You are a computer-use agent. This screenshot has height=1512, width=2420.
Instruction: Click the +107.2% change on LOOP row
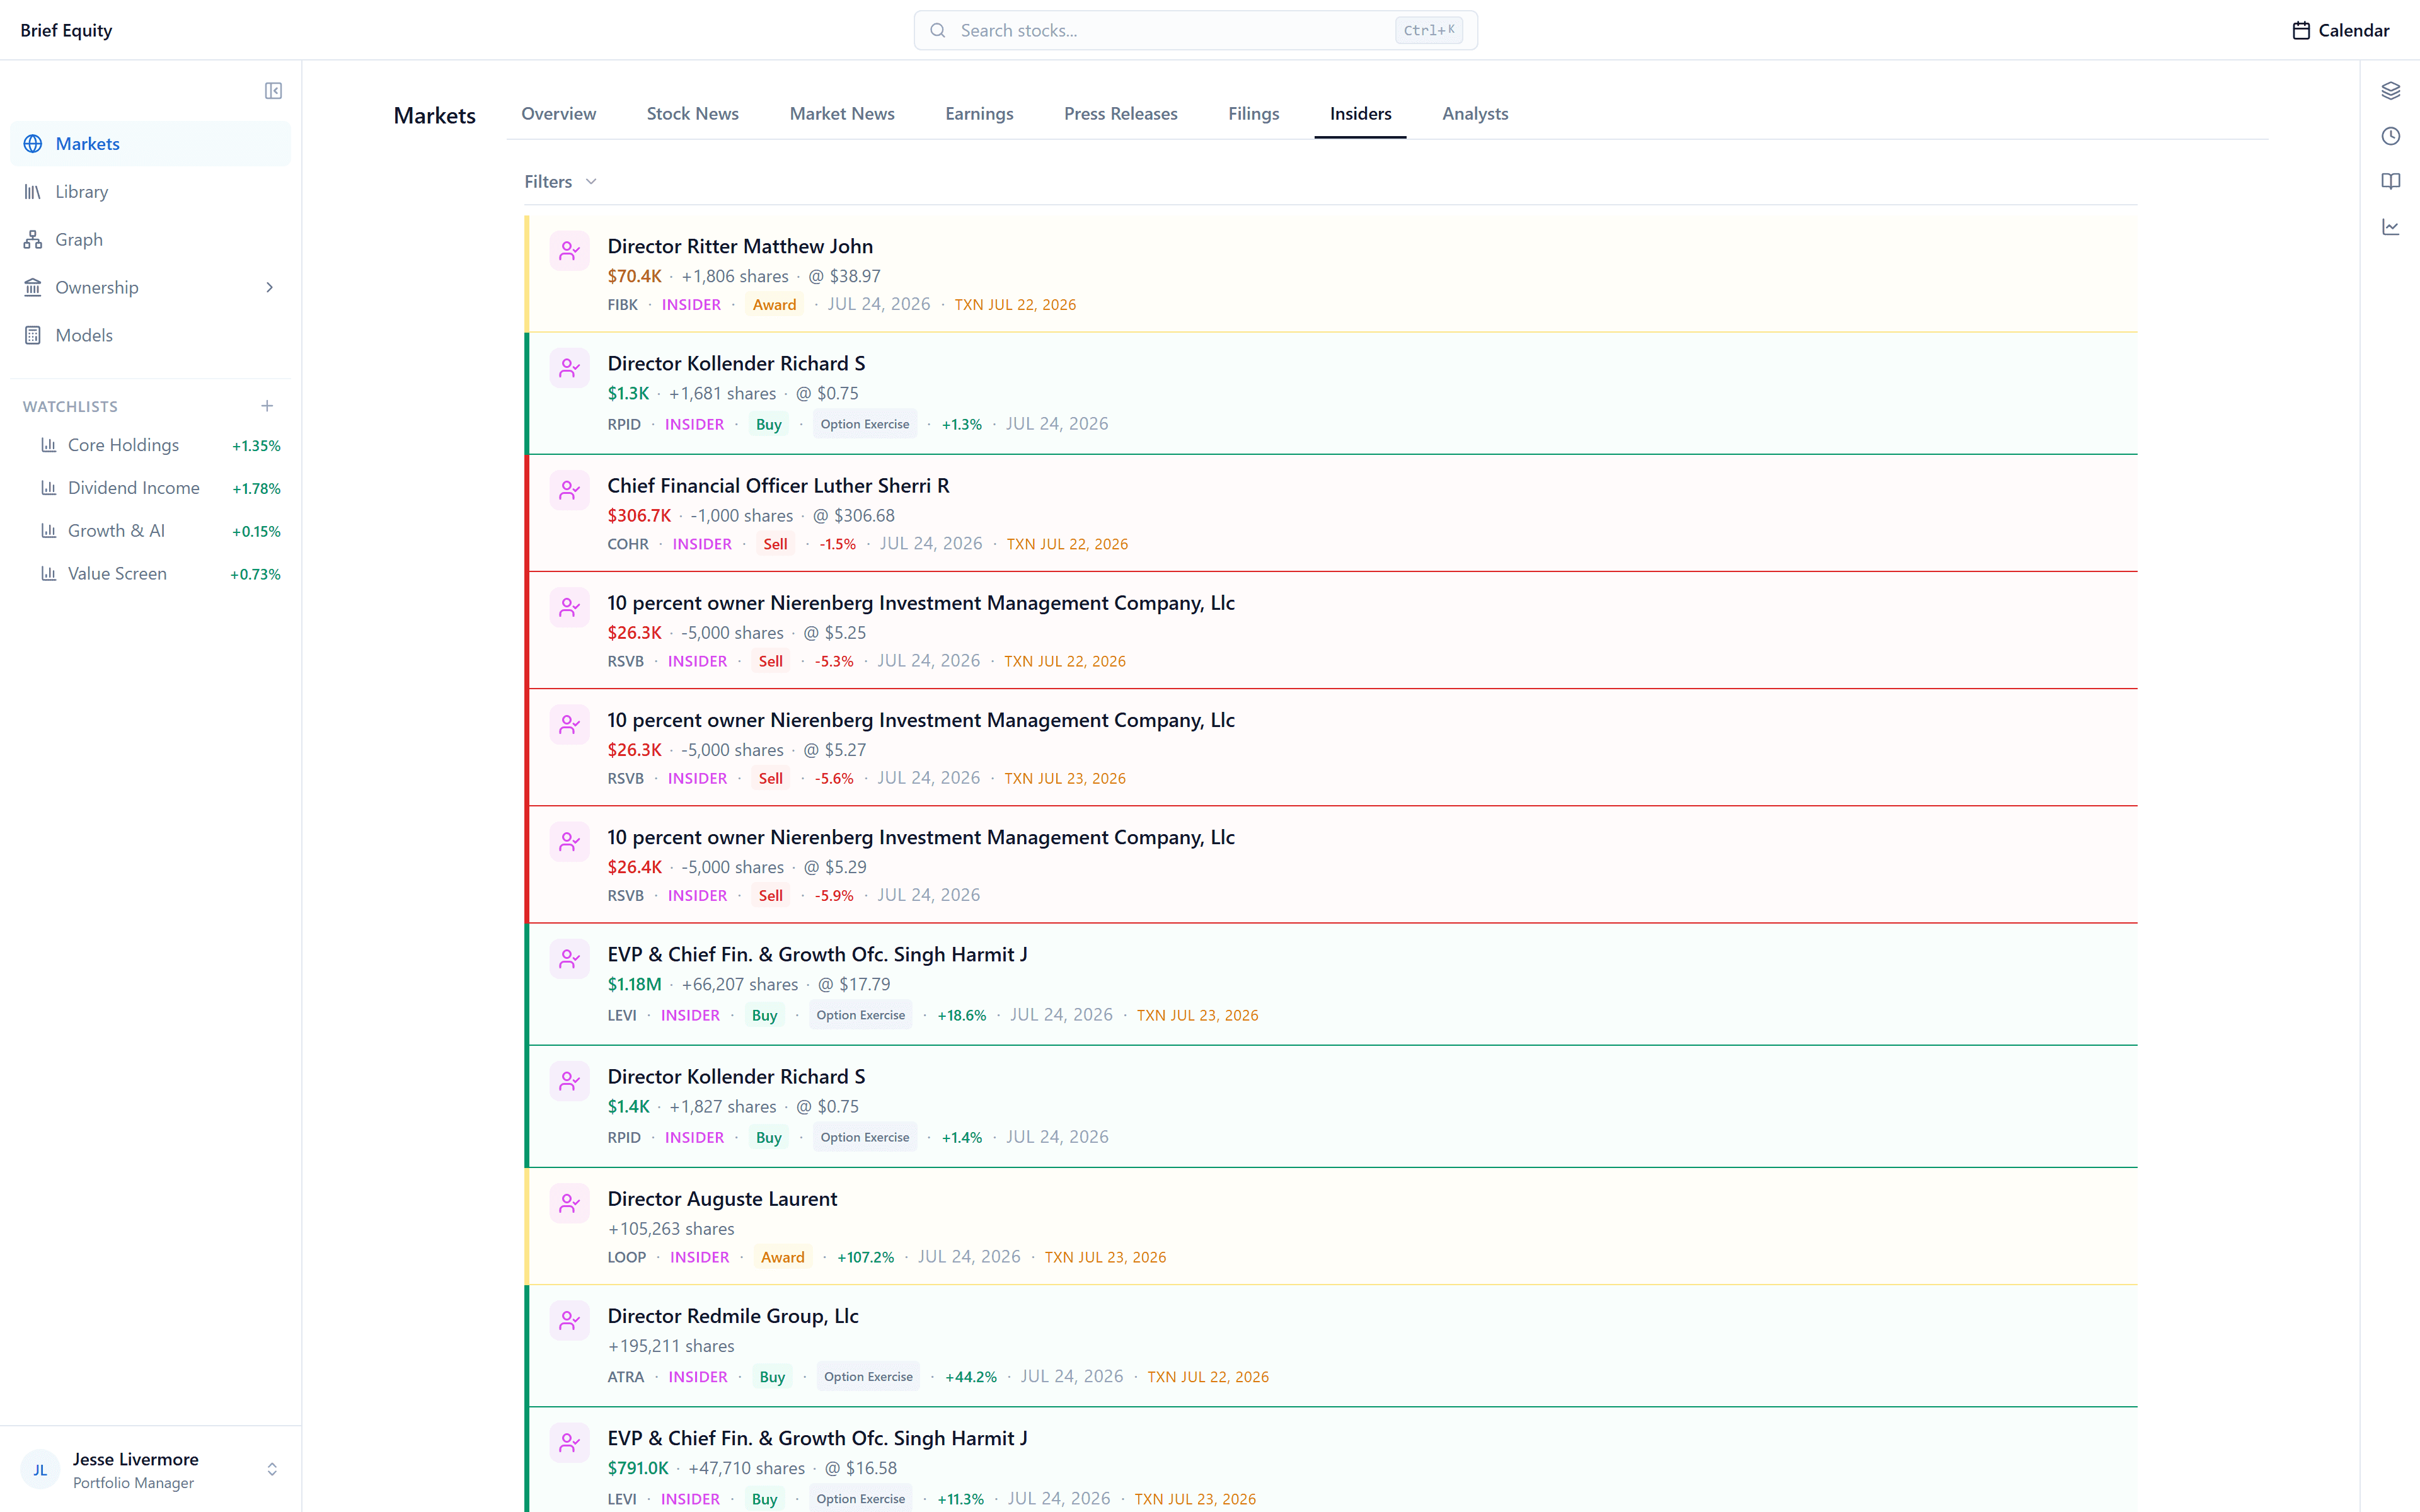pyautogui.click(x=865, y=1257)
